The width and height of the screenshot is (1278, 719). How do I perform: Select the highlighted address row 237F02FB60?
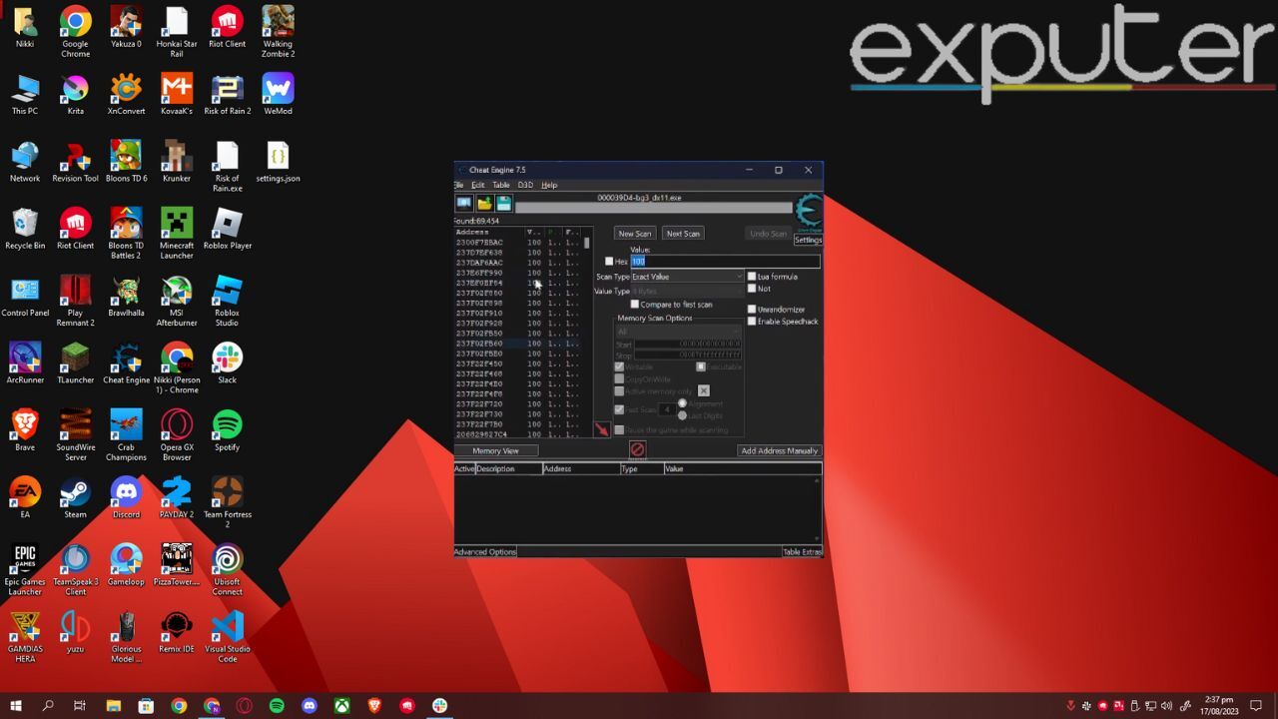517,344
